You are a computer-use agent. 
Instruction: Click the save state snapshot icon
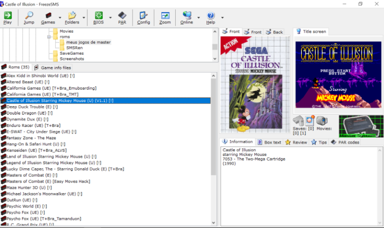310,120
